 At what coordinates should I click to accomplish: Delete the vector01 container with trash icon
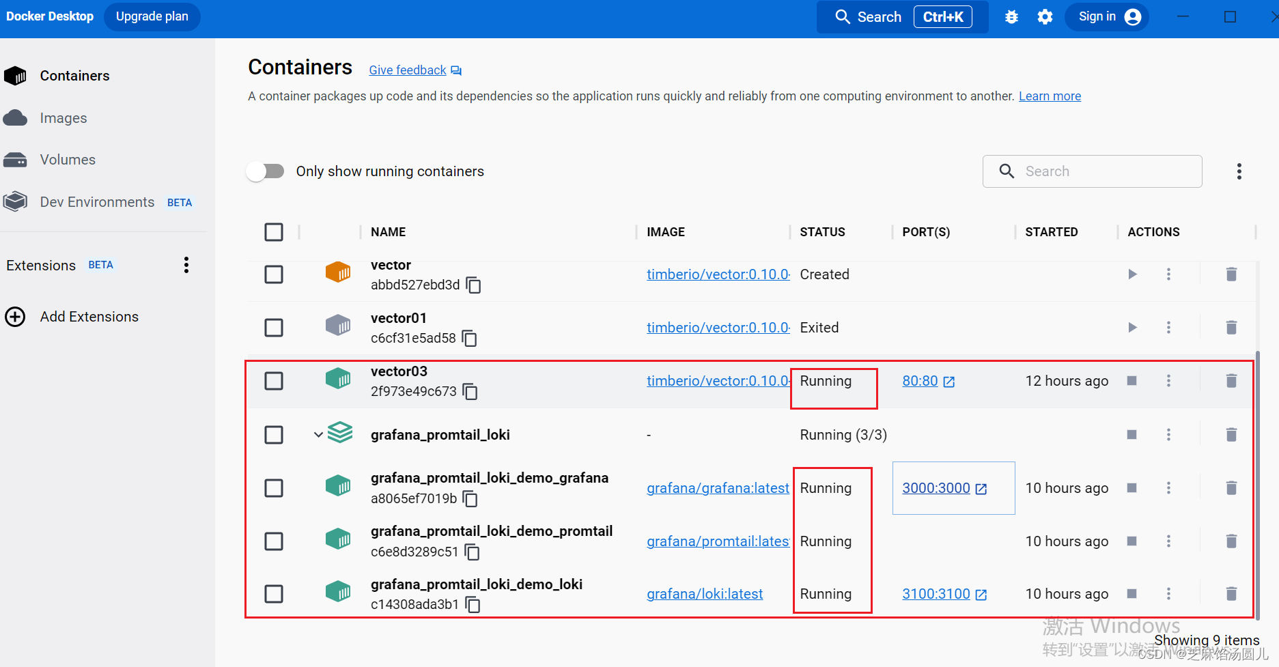(1231, 328)
